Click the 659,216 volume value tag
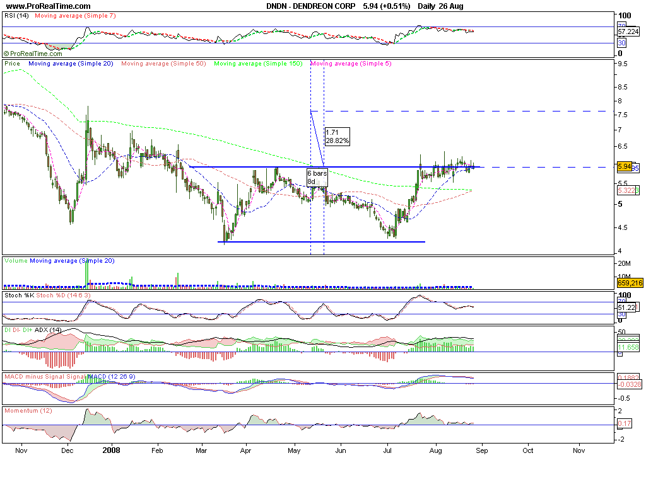The image size is (646, 504). [630, 283]
